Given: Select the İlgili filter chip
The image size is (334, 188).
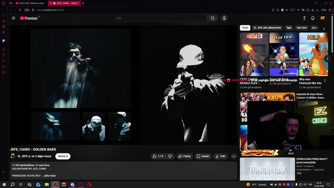Looking at the screenshot, I should (x=289, y=28).
